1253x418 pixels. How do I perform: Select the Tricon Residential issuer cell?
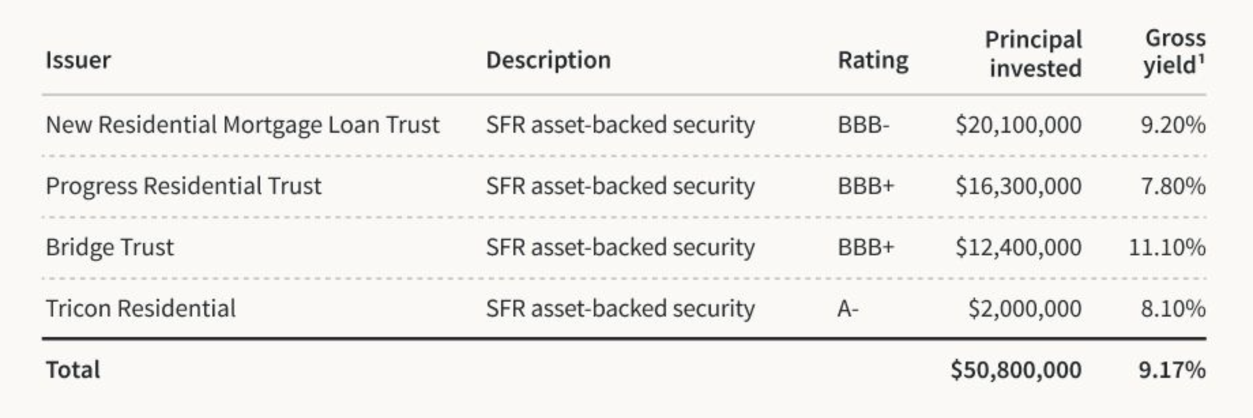point(140,308)
